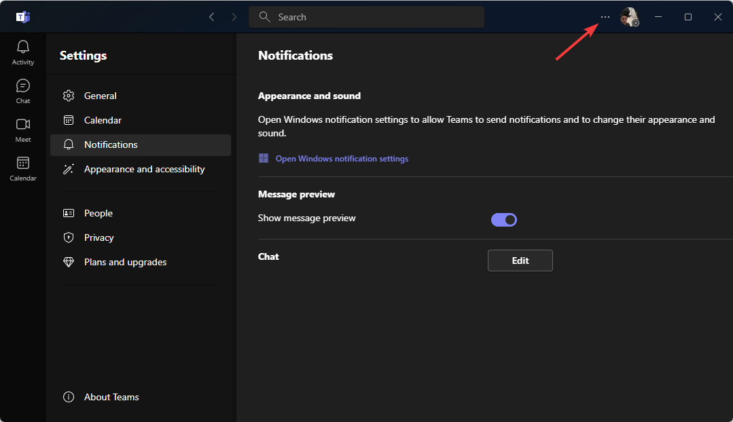The width and height of the screenshot is (733, 422).
Task: Open the profile picture menu
Action: [629, 17]
